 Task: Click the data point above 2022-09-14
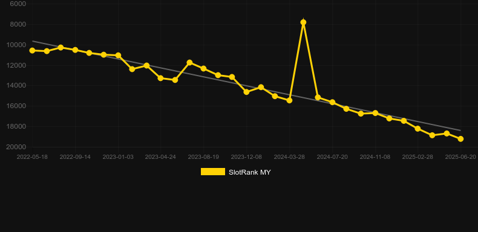[75, 50]
